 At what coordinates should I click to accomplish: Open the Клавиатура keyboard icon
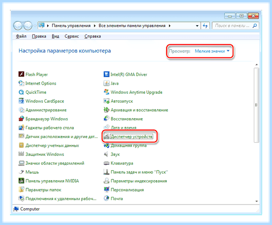[107, 163]
